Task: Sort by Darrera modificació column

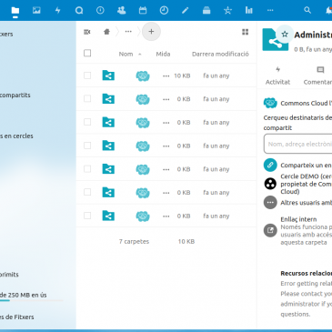Action: (x=220, y=54)
